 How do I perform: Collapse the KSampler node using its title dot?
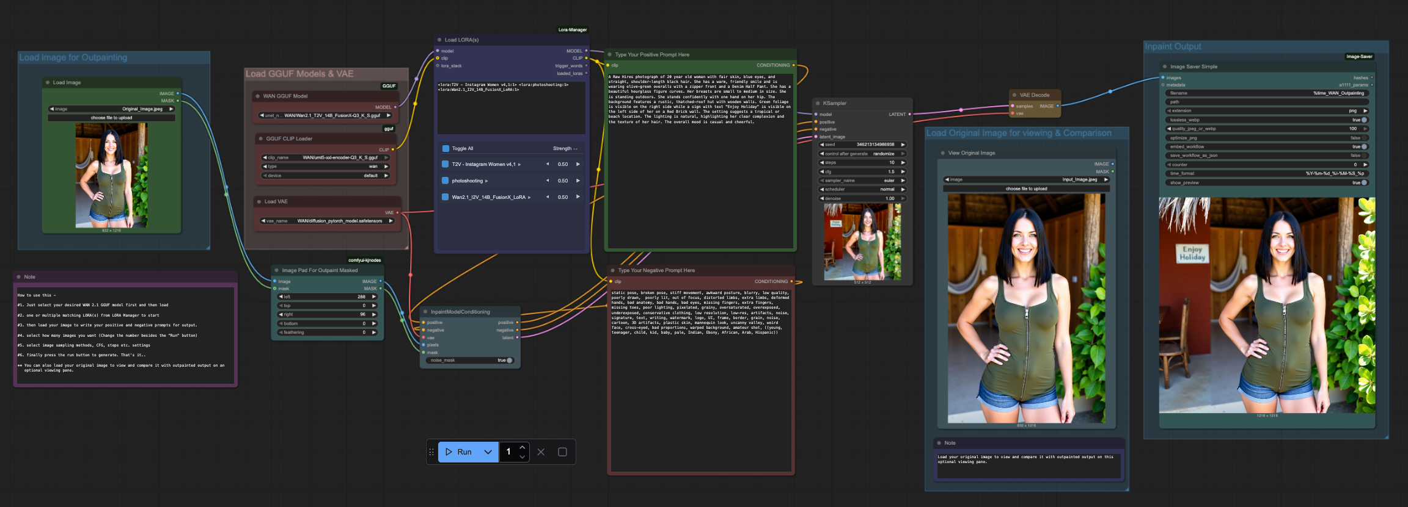[817, 103]
